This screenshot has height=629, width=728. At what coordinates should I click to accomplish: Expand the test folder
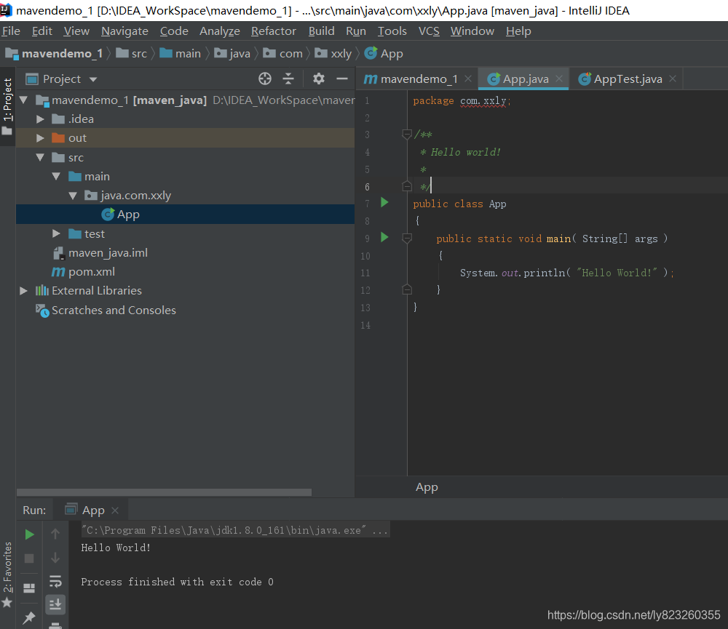click(x=57, y=234)
